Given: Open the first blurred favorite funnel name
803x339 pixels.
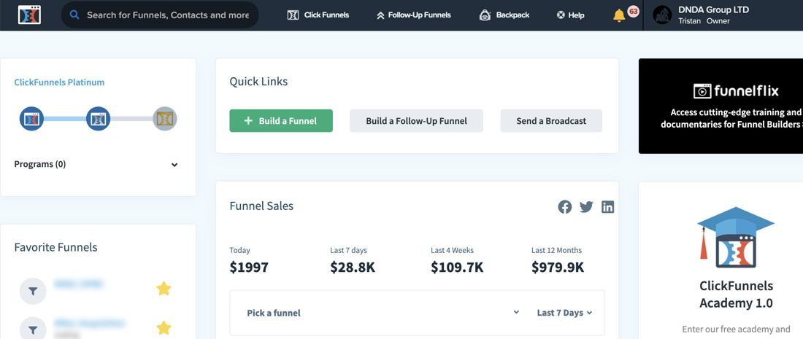Looking at the screenshot, I should (78, 284).
